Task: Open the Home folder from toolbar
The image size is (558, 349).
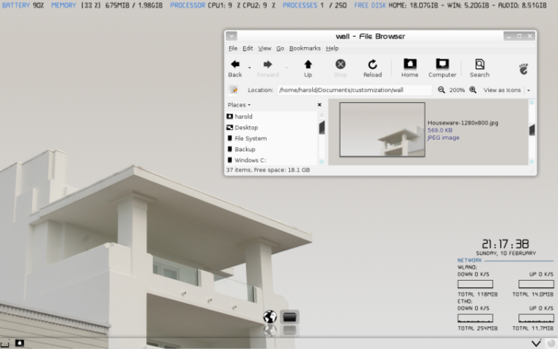Action: click(410, 68)
